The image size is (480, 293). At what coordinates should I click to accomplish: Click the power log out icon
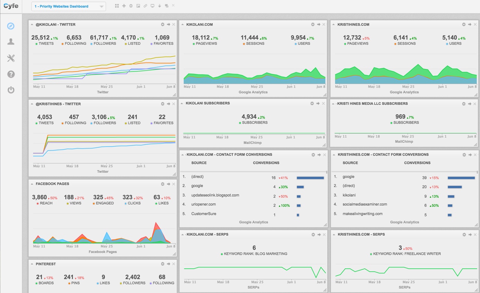[11, 90]
